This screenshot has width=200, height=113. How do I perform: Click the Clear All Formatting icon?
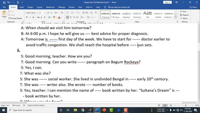(x=62, y=13)
